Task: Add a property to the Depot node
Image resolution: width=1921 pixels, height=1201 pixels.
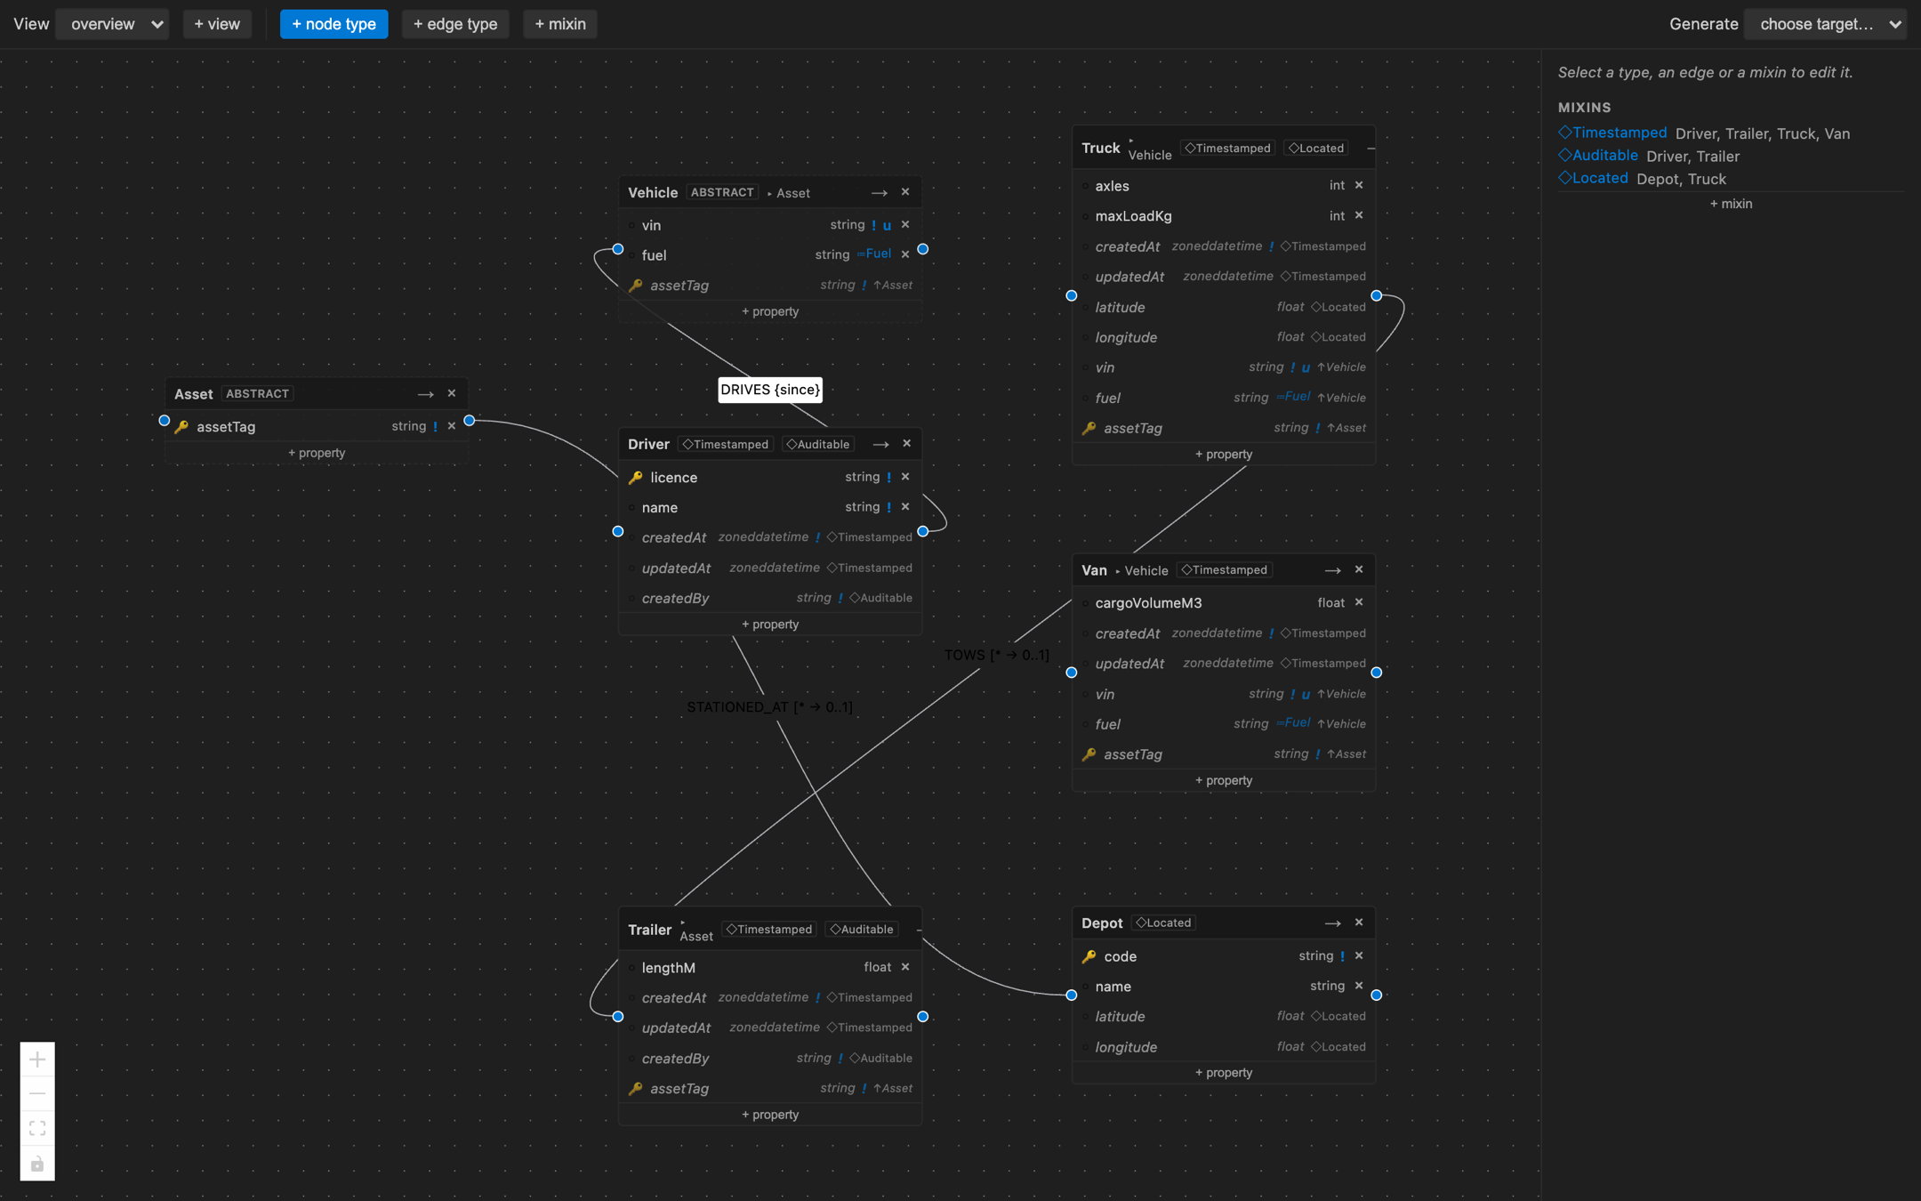Action: (1224, 1073)
